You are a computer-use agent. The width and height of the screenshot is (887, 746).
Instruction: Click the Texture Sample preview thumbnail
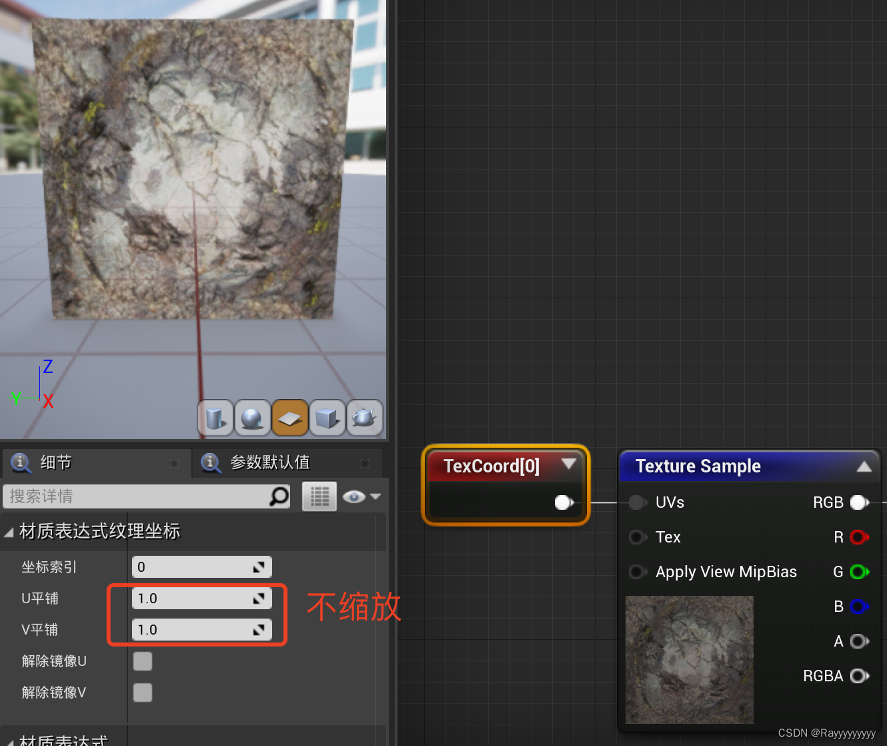[x=690, y=659]
